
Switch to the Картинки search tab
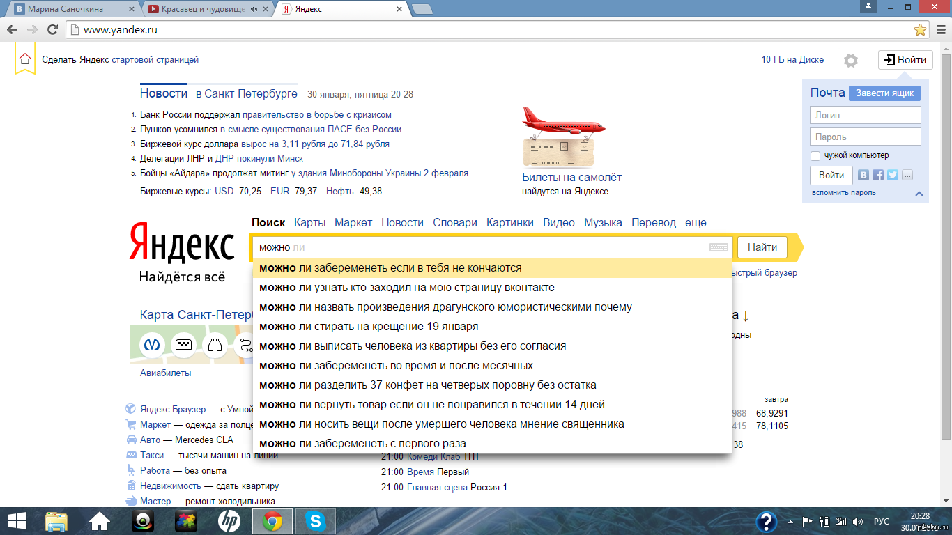click(510, 223)
